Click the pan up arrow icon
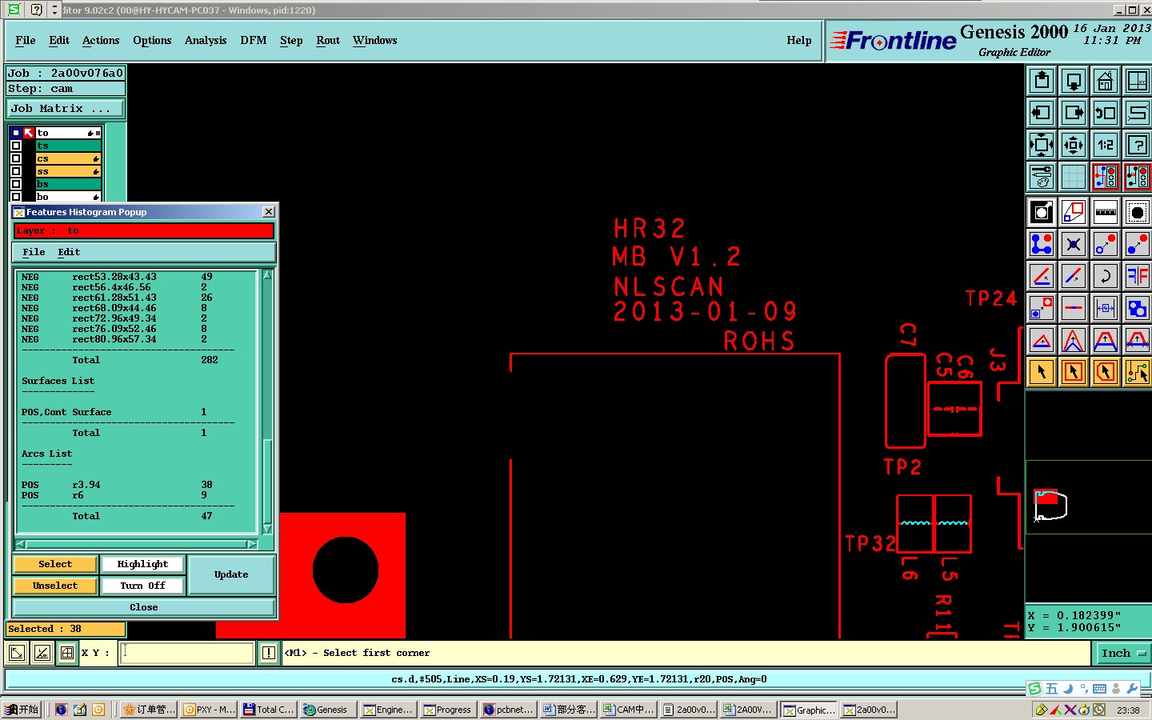1152x720 pixels. click(1042, 81)
